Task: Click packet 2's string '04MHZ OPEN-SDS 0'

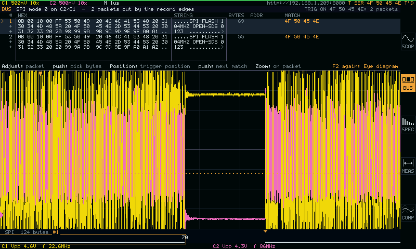Action: pos(199,42)
